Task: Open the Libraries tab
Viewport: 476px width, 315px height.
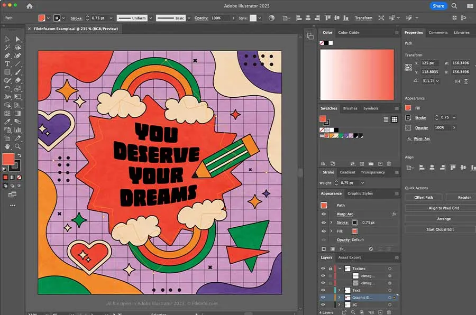Action: coord(461,33)
